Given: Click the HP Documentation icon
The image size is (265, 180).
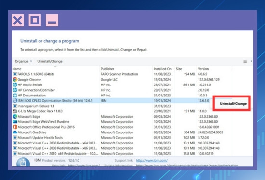Looking at the screenshot, I should pos(15,96).
